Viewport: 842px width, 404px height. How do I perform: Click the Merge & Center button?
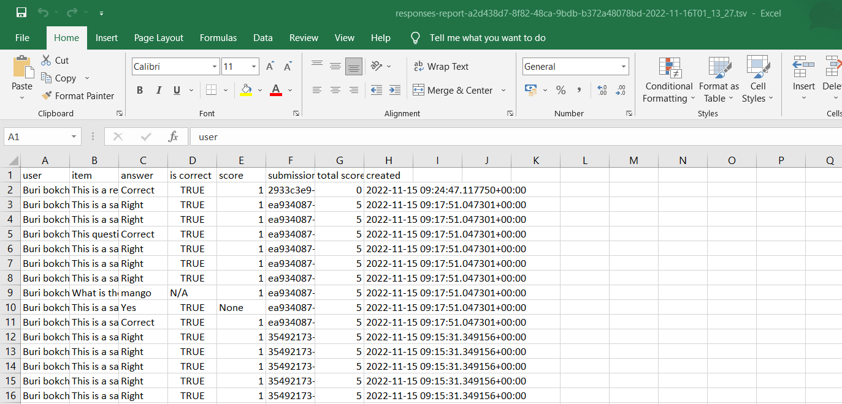pos(453,90)
